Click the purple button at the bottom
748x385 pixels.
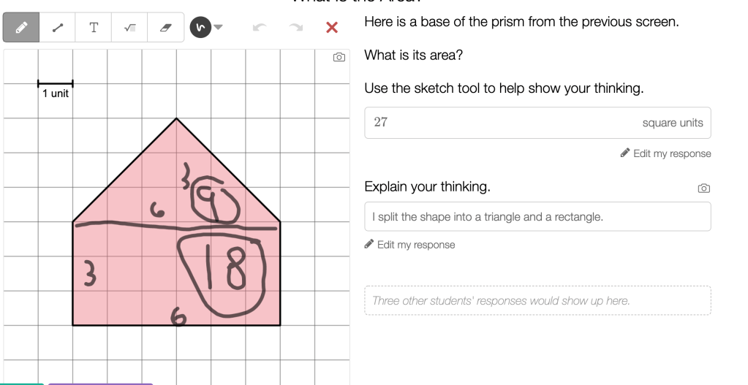(x=100, y=383)
